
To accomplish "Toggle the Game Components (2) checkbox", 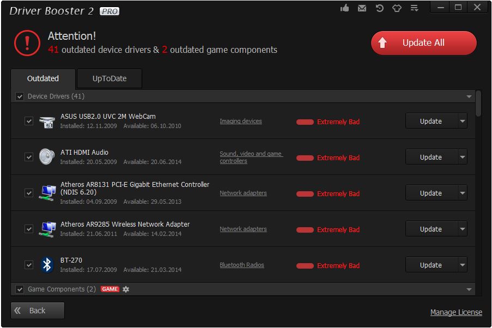I will click(x=20, y=289).
